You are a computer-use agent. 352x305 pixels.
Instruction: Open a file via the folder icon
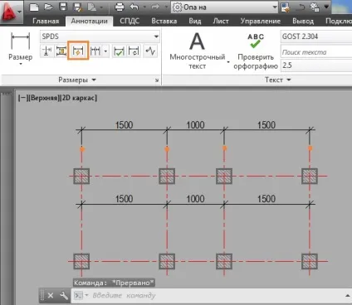tap(49, 7)
